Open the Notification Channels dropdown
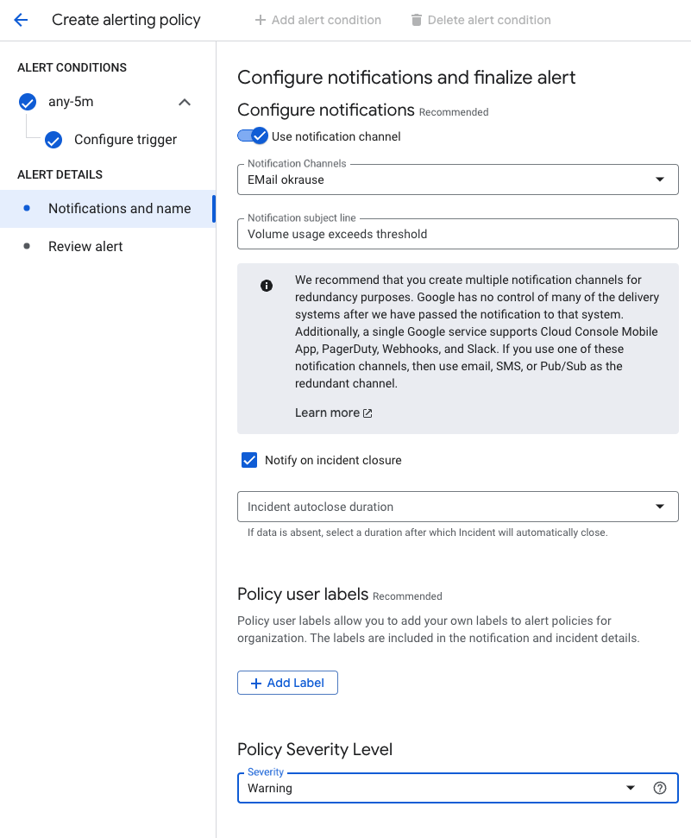The width and height of the screenshot is (691, 838). tap(661, 180)
